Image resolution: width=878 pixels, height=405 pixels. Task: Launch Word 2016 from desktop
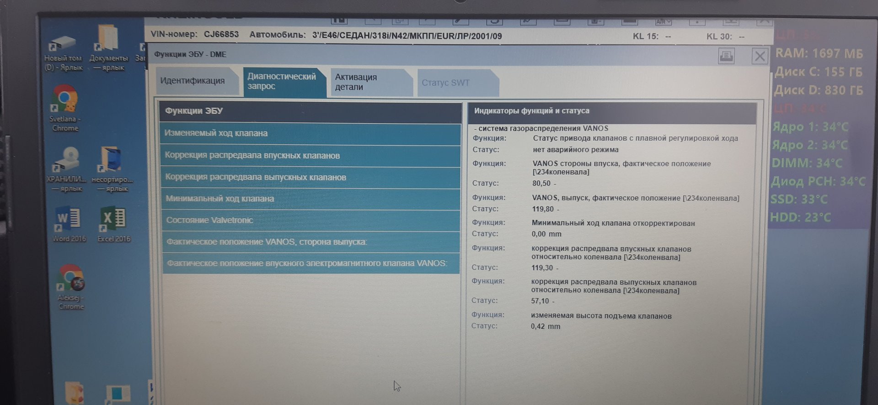point(69,224)
